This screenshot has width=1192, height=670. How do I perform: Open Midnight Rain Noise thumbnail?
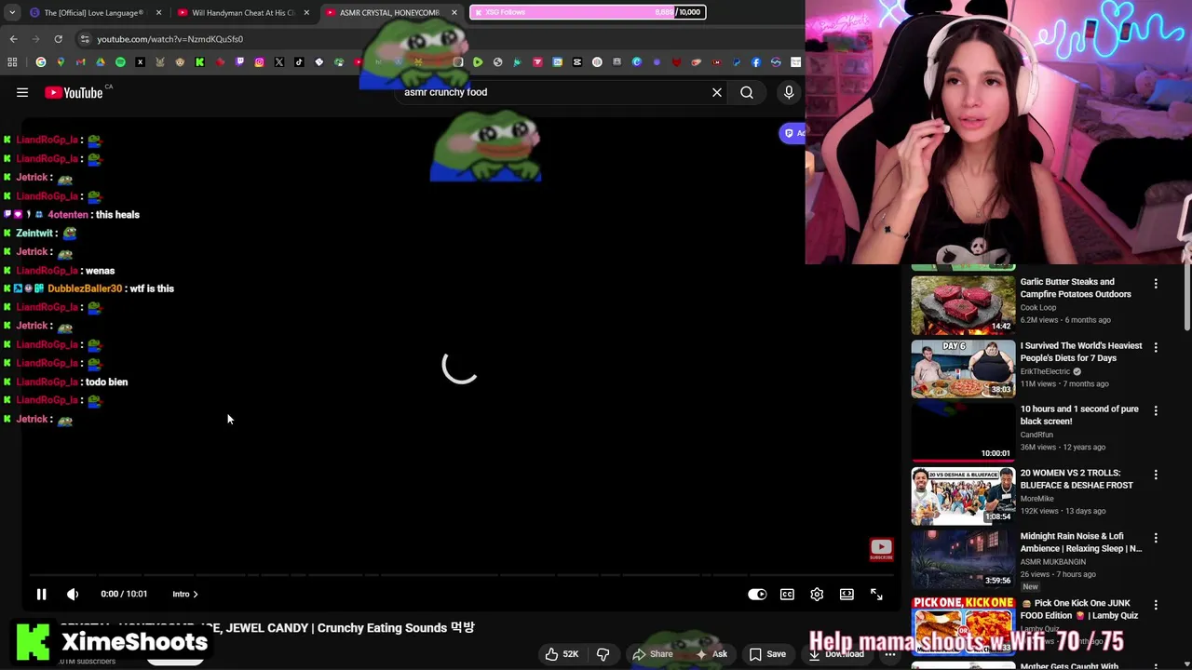click(963, 559)
